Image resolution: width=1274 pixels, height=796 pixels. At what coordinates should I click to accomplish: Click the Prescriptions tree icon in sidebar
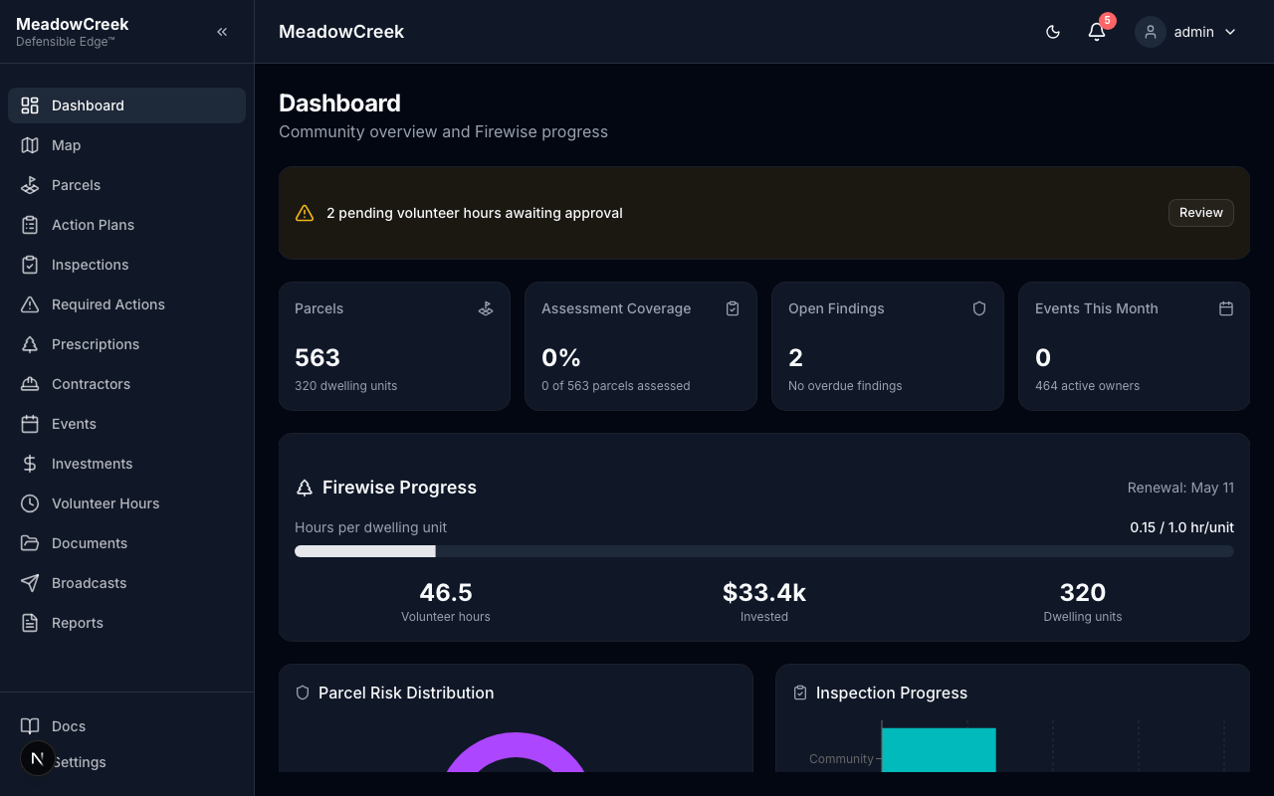(30, 344)
